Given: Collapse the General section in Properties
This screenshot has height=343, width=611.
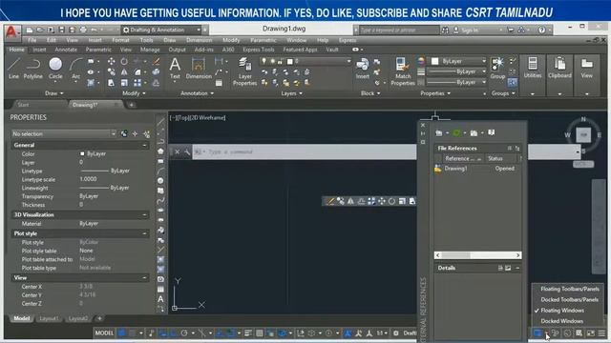Looking at the screenshot, I should [x=144, y=145].
